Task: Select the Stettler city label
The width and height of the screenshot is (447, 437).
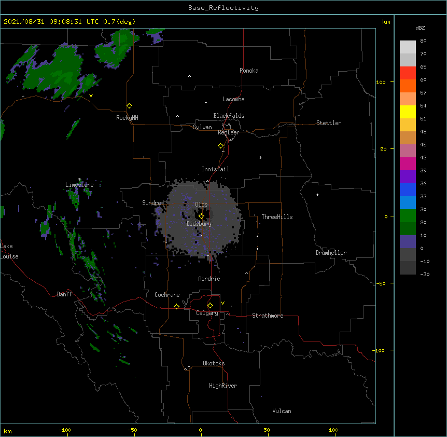Action: pos(329,123)
